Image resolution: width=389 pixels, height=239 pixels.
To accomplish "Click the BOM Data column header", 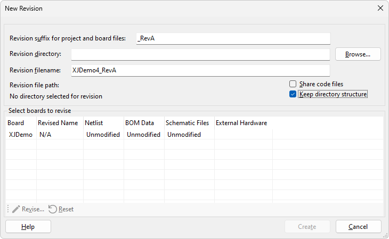I will click(x=140, y=123).
